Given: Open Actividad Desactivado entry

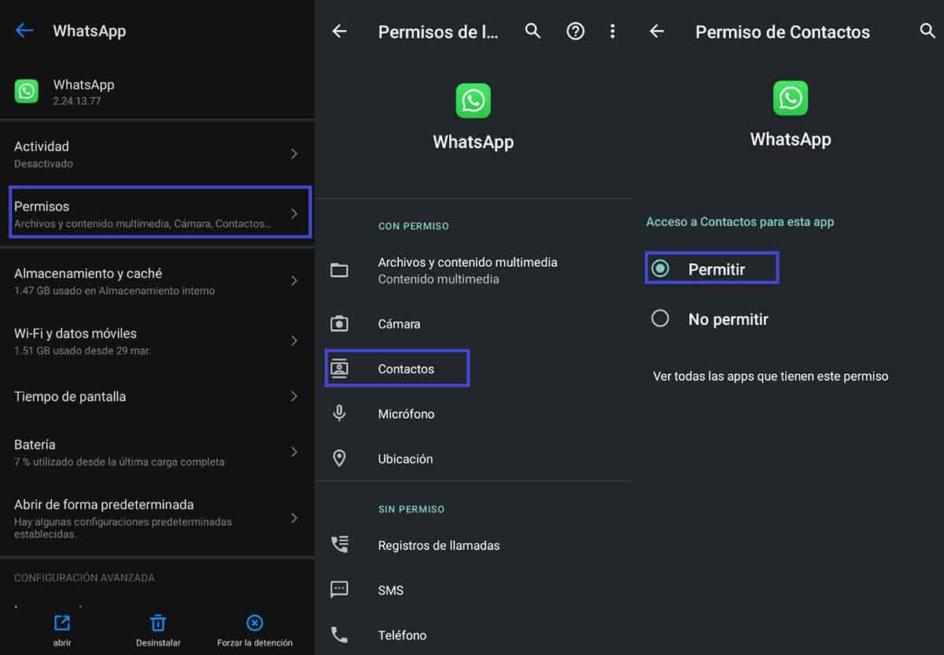Looking at the screenshot, I should coord(157,154).
